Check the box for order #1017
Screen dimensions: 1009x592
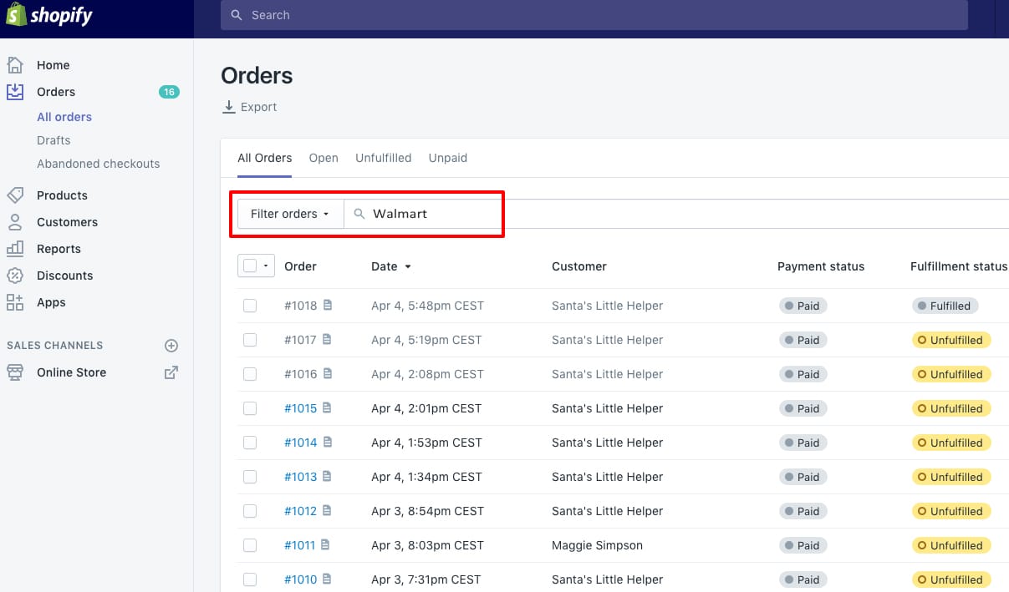click(x=250, y=340)
